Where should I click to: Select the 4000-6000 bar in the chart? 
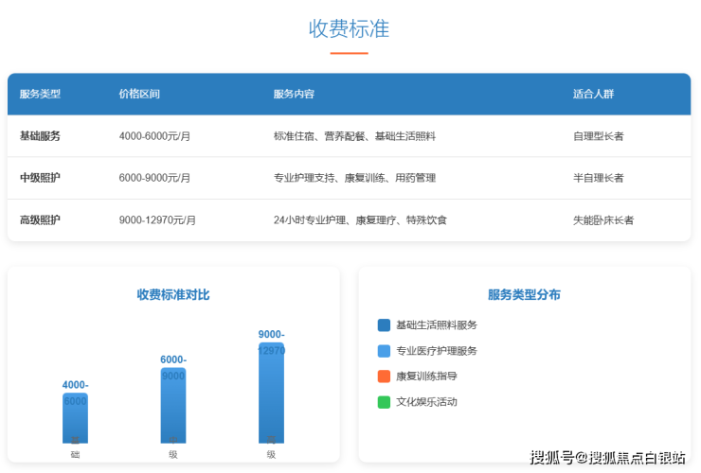tap(75, 418)
